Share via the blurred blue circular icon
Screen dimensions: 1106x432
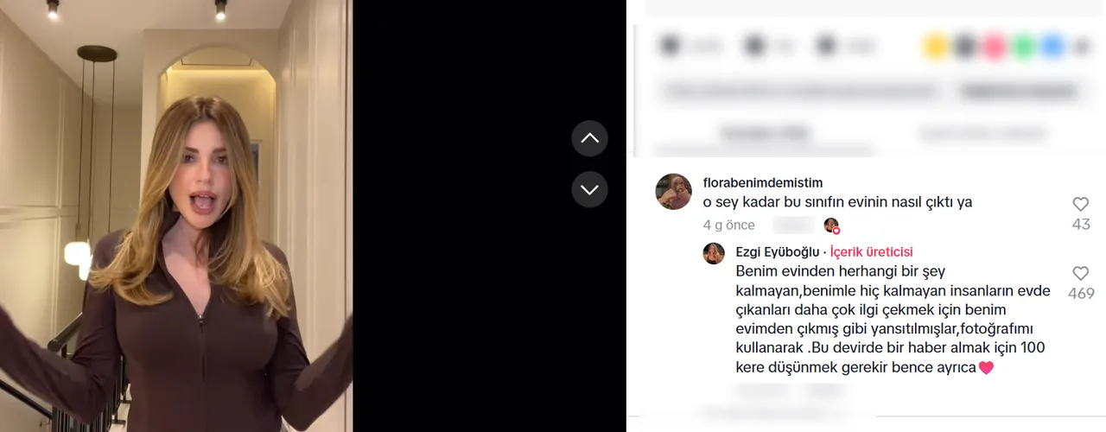tap(1052, 46)
